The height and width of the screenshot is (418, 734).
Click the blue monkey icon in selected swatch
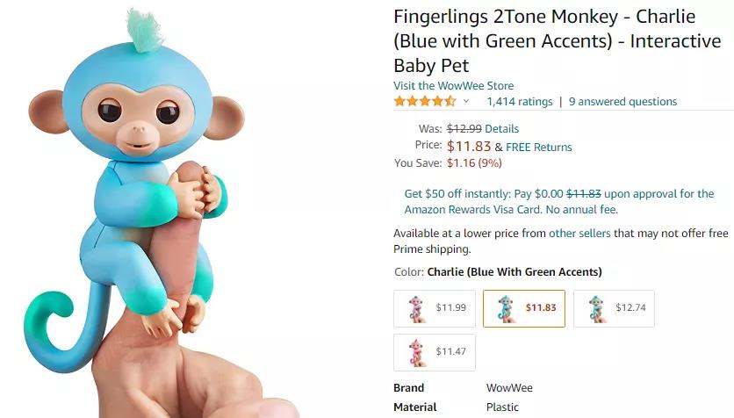tap(506, 308)
